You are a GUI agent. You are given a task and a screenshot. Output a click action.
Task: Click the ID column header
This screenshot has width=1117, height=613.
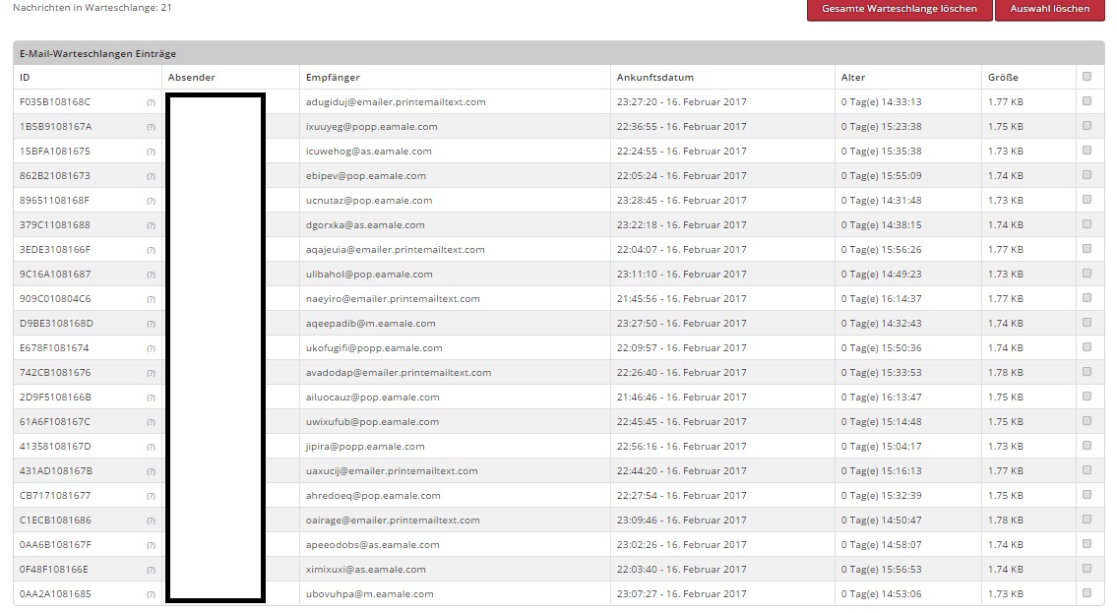click(25, 78)
